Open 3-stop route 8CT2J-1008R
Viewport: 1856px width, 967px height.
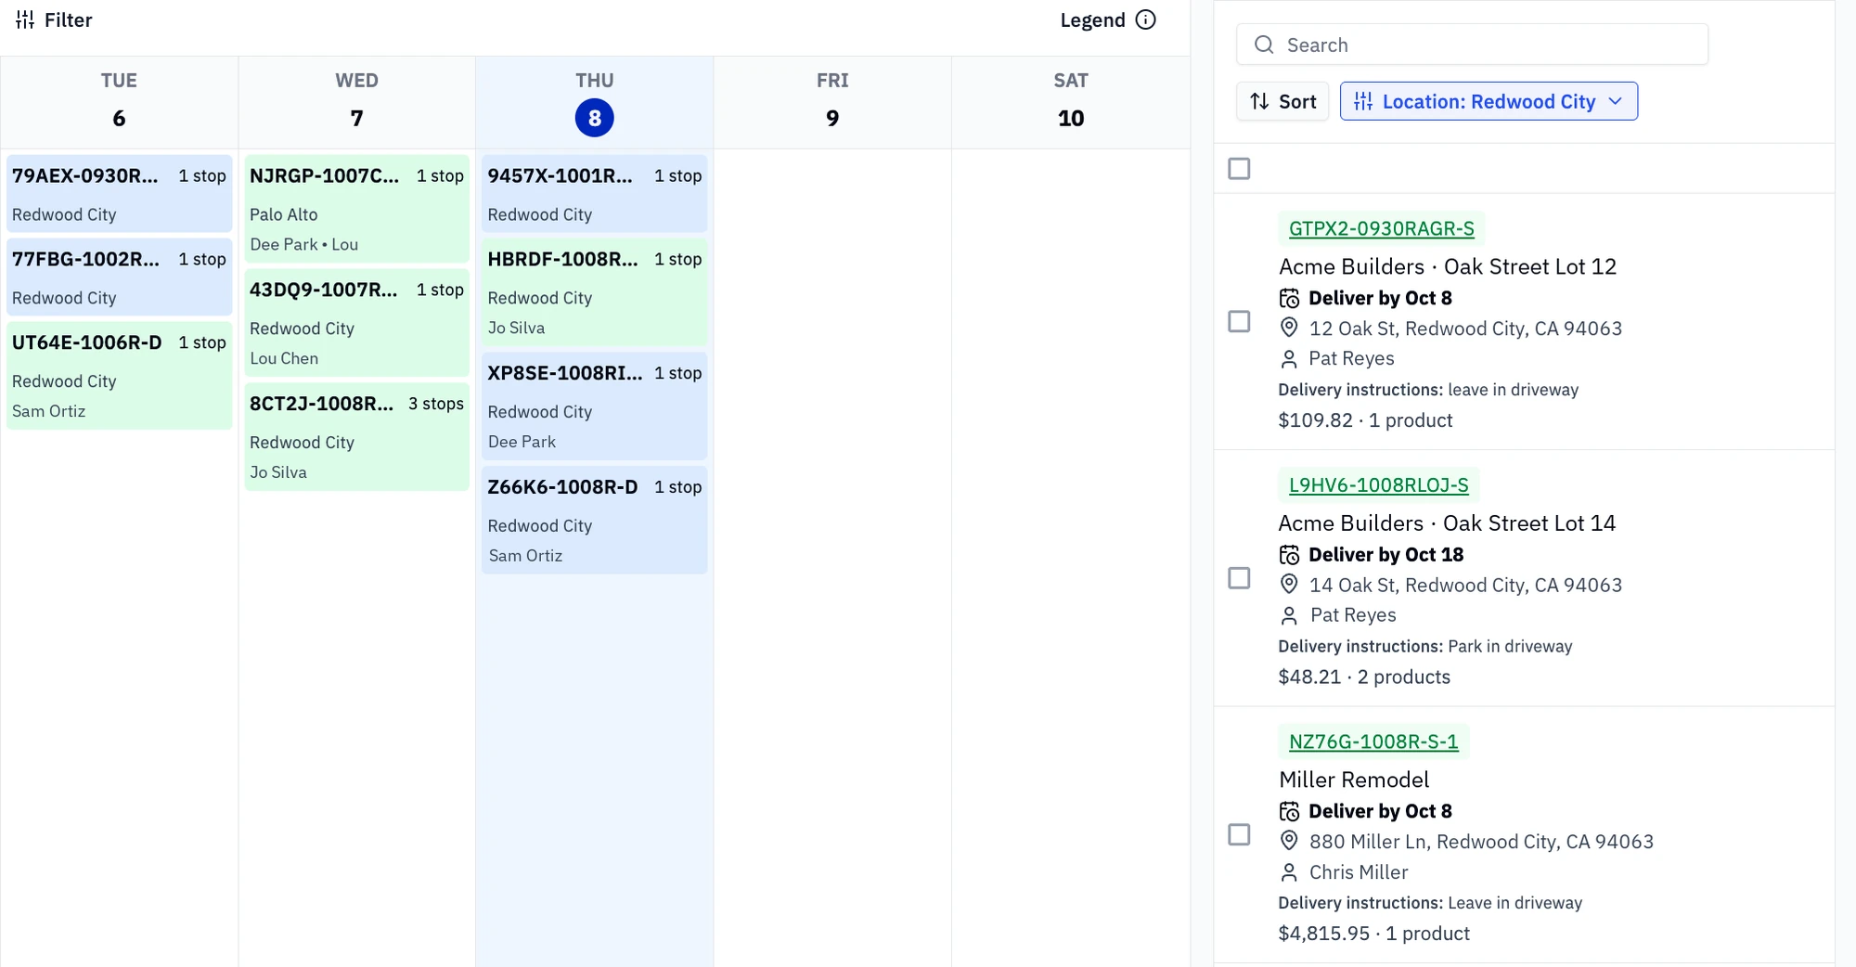click(x=357, y=437)
